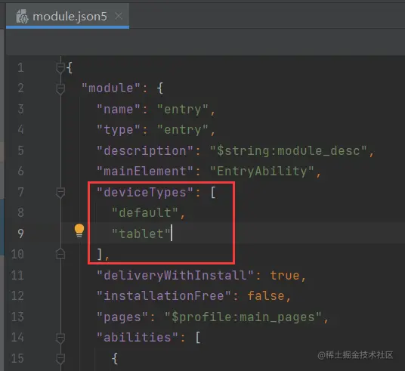Click the false value of installationFree
The image size is (405, 371).
(266, 296)
